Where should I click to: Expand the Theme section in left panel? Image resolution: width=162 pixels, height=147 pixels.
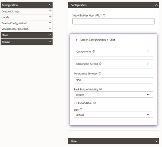(x=26, y=42)
